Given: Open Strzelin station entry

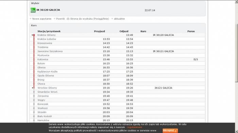Looking at the screenshot, I should (x=42, y=112).
